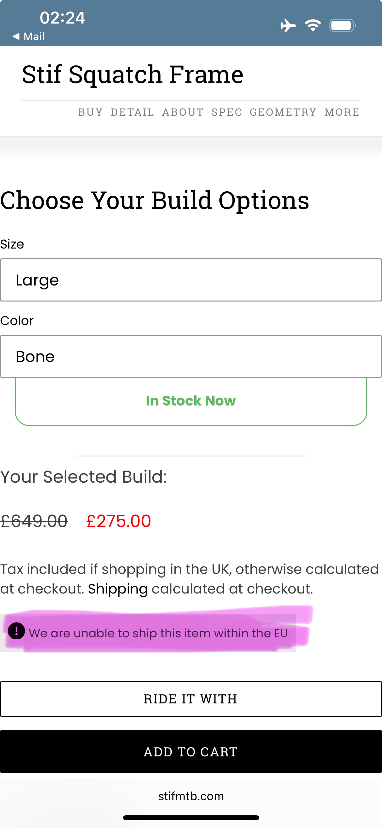Tap the In Stock Now banner
The image size is (382, 828).
coord(191,401)
